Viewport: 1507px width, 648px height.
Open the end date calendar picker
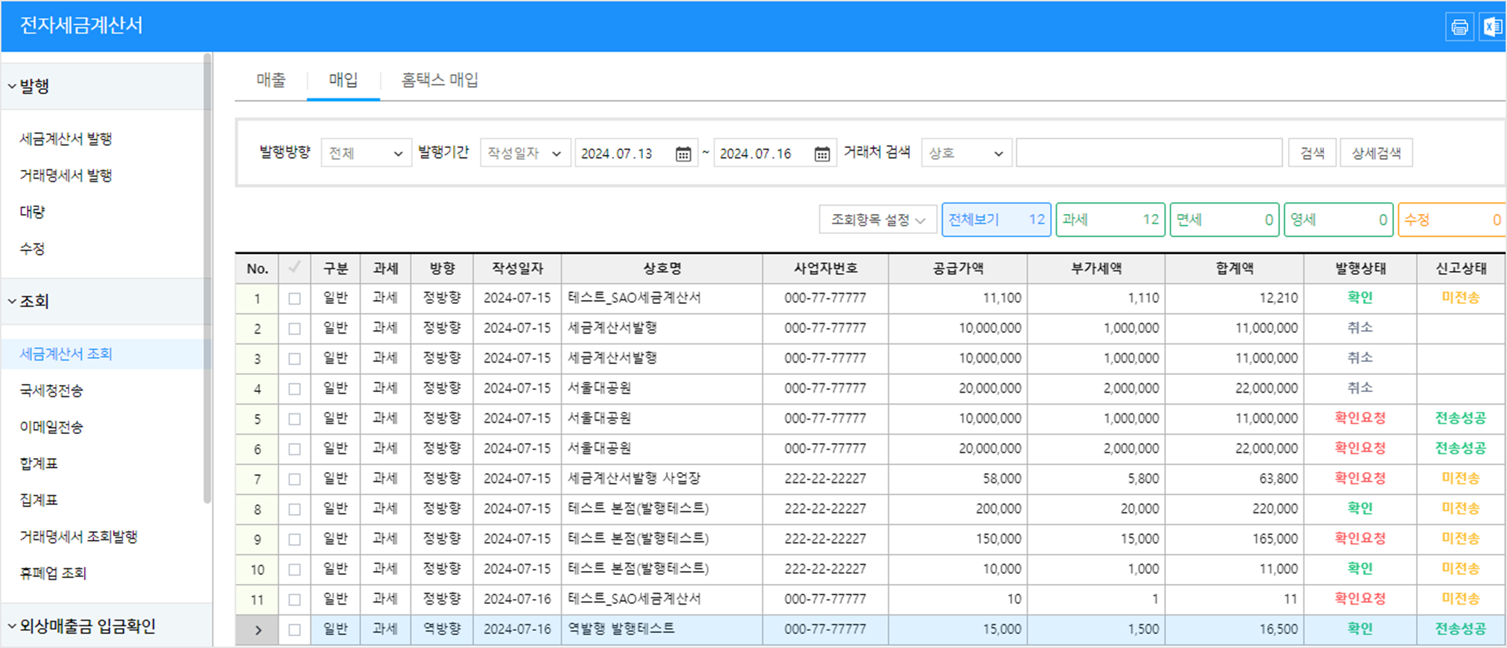[822, 153]
